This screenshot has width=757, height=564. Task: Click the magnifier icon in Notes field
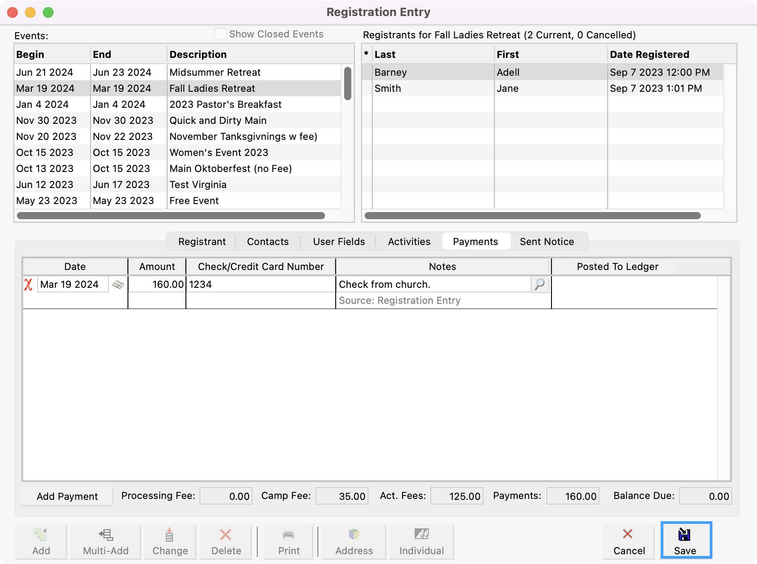coord(539,284)
